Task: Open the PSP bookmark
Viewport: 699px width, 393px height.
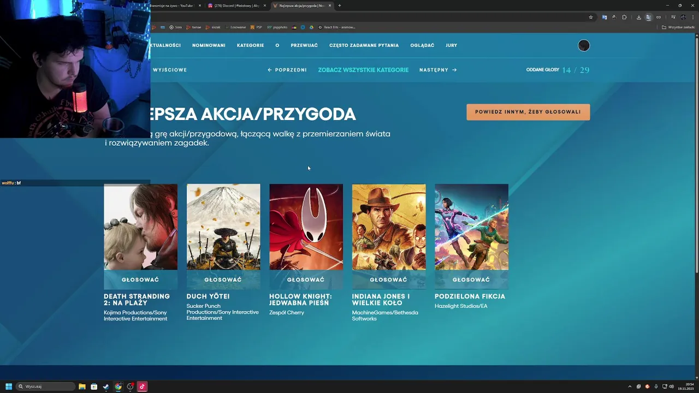Action: (x=256, y=27)
